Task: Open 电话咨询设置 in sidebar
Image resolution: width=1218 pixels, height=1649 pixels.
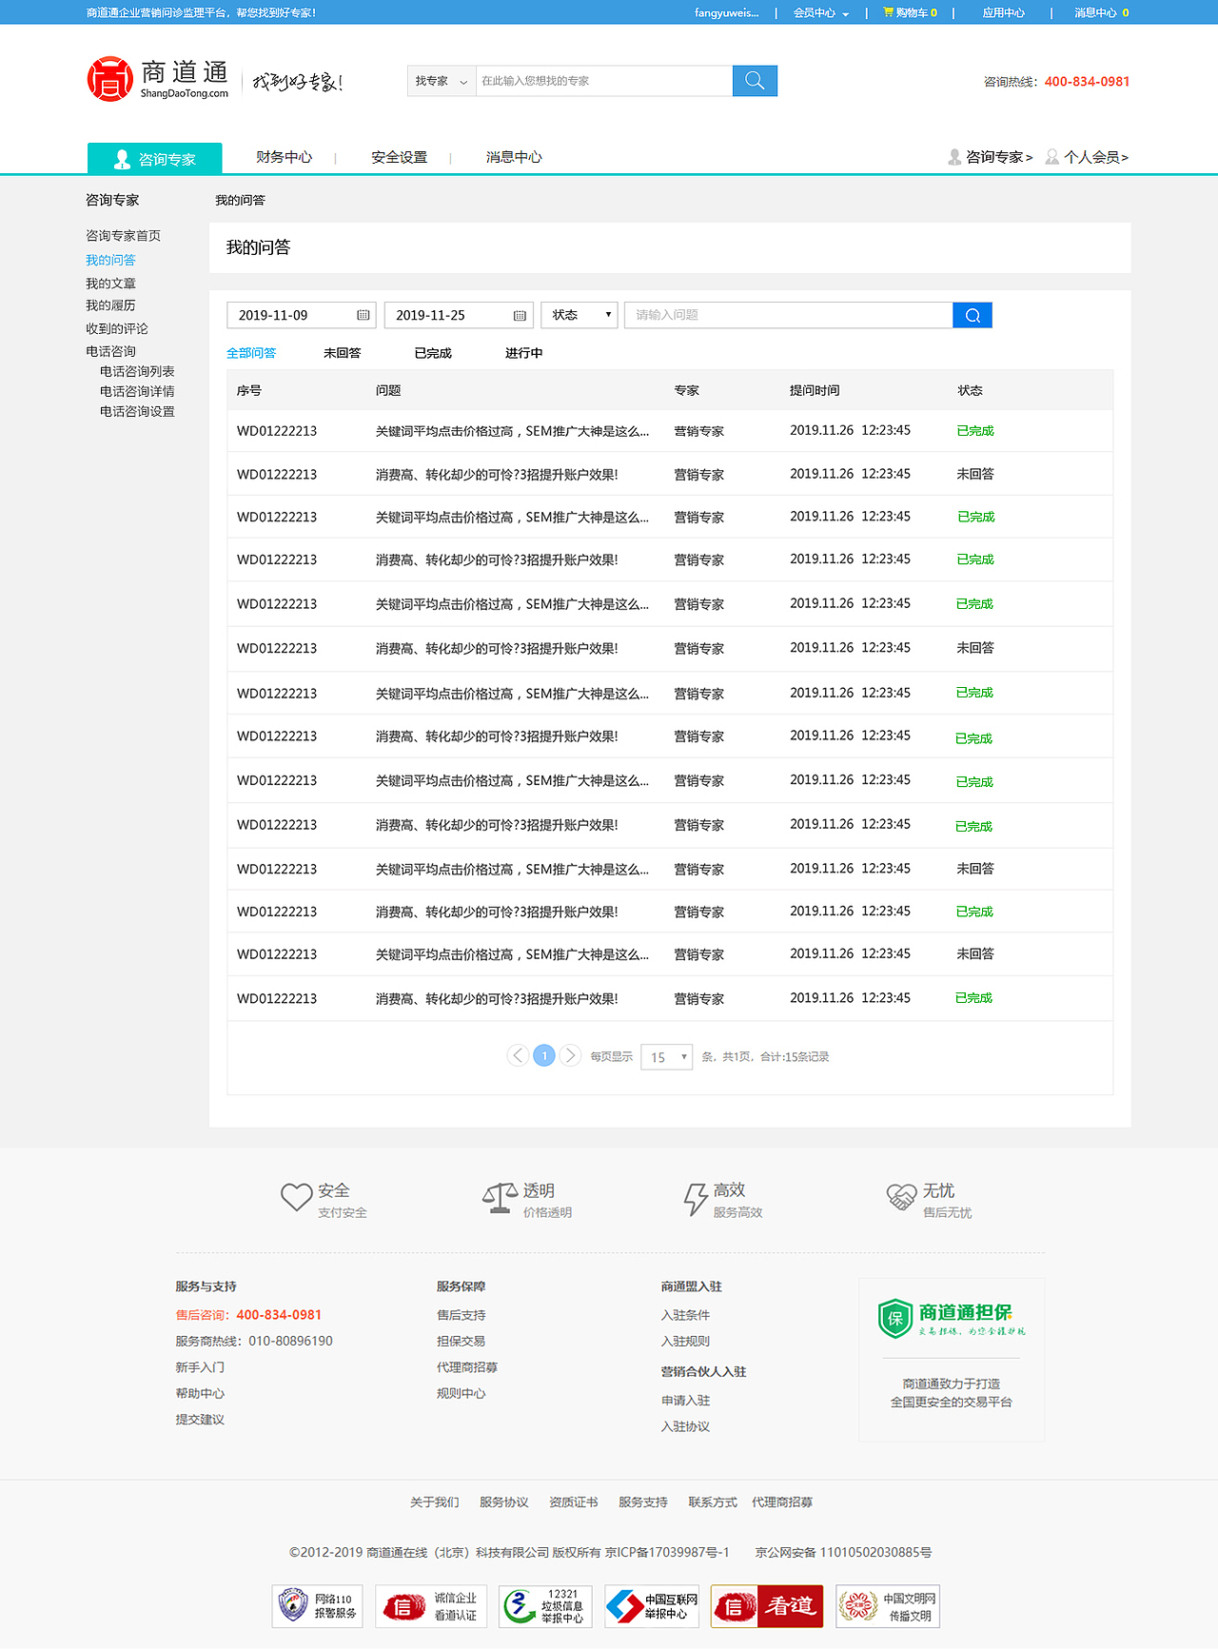Action: pos(137,411)
